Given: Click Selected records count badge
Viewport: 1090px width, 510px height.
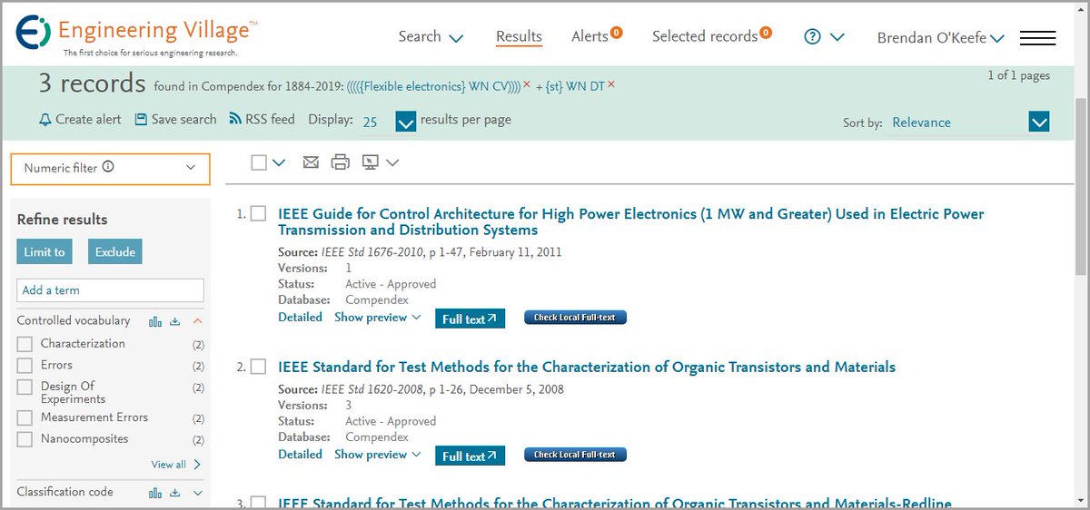Looking at the screenshot, I should 766,33.
